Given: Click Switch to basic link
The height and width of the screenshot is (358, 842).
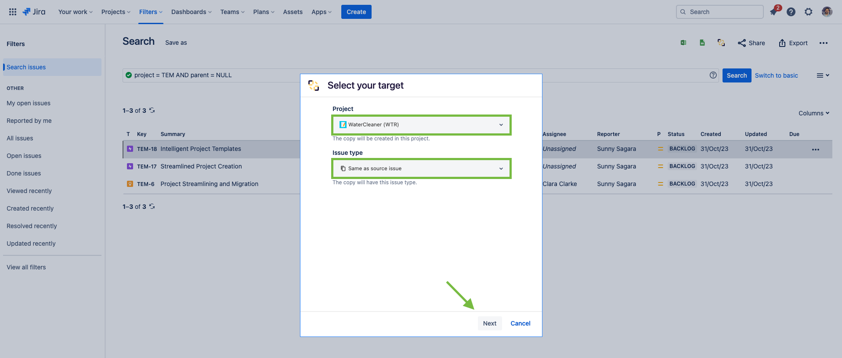Looking at the screenshot, I should pos(776,75).
